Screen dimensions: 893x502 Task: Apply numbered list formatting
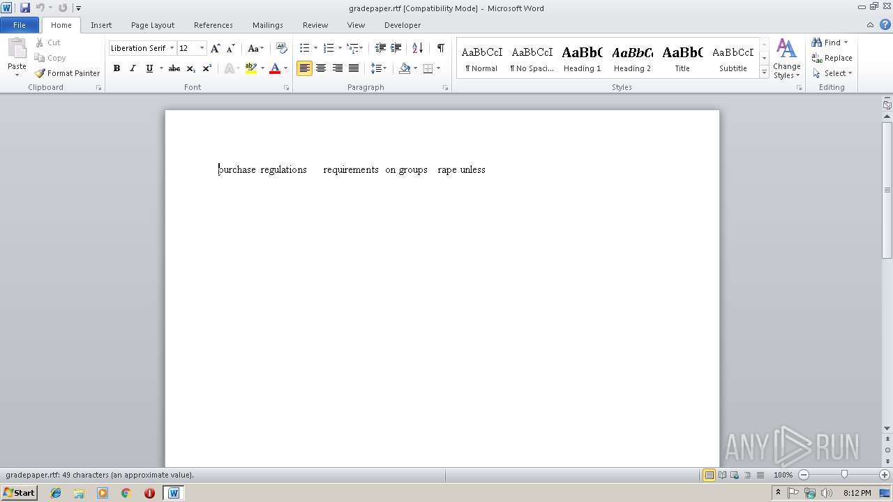point(329,48)
